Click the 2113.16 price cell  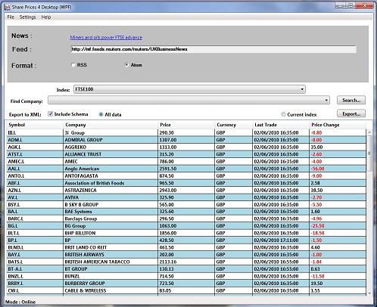click(186, 262)
